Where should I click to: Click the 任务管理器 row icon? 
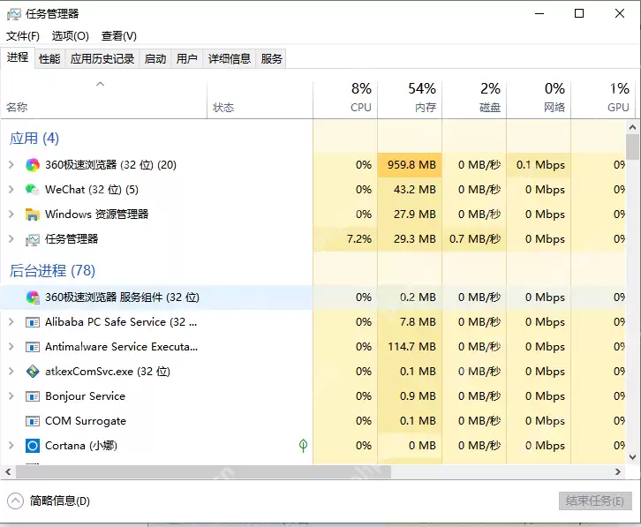33,239
